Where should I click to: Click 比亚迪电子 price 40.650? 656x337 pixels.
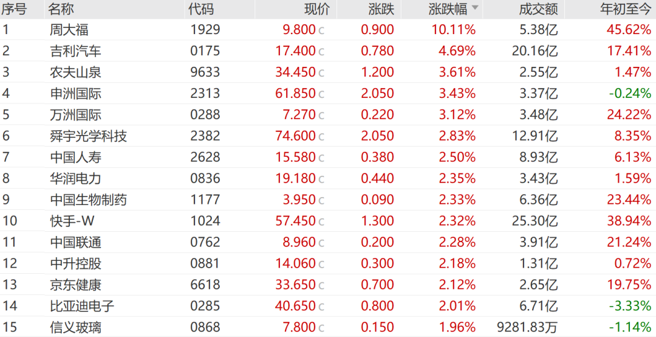point(295,306)
